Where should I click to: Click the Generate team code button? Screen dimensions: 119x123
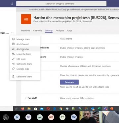click(x=69, y=82)
